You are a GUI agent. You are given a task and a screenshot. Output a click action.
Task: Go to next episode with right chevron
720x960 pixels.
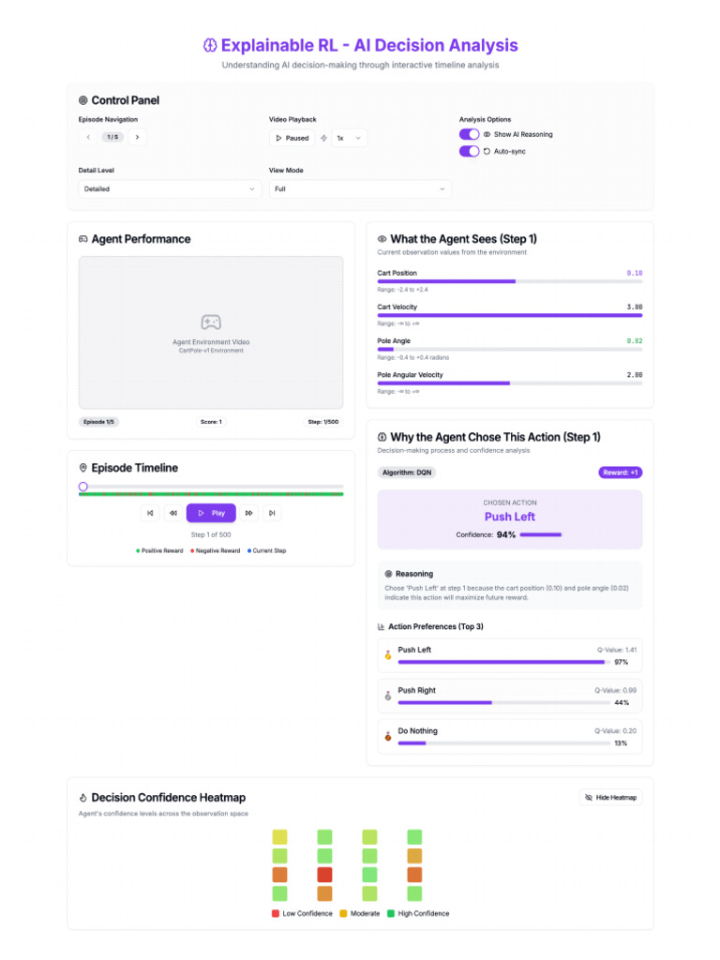tap(137, 137)
